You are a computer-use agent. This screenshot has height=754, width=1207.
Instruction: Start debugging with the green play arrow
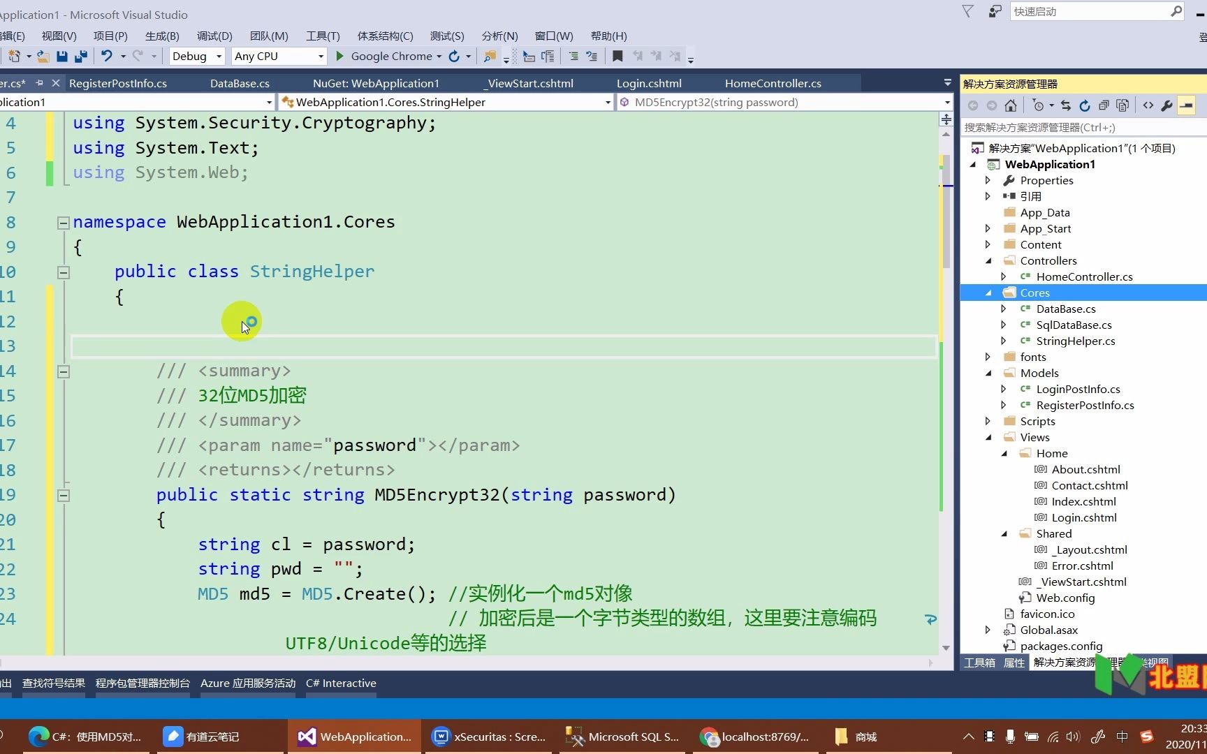[340, 56]
